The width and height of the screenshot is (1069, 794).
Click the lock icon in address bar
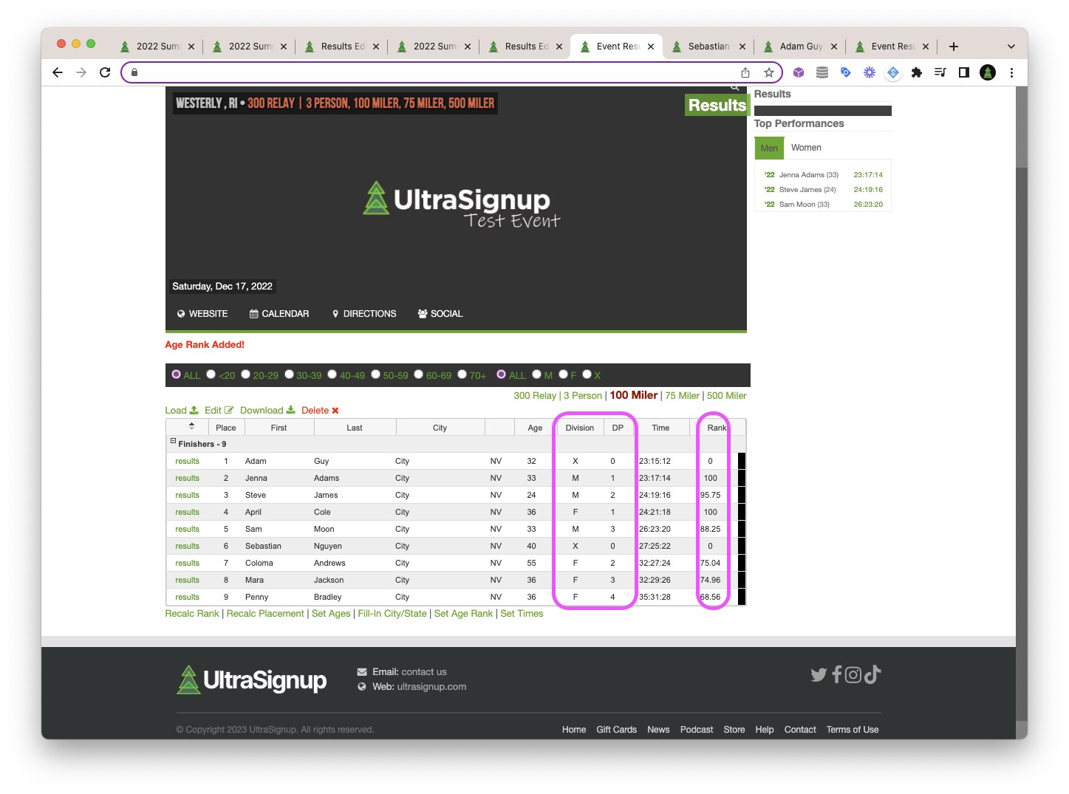(x=134, y=72)
